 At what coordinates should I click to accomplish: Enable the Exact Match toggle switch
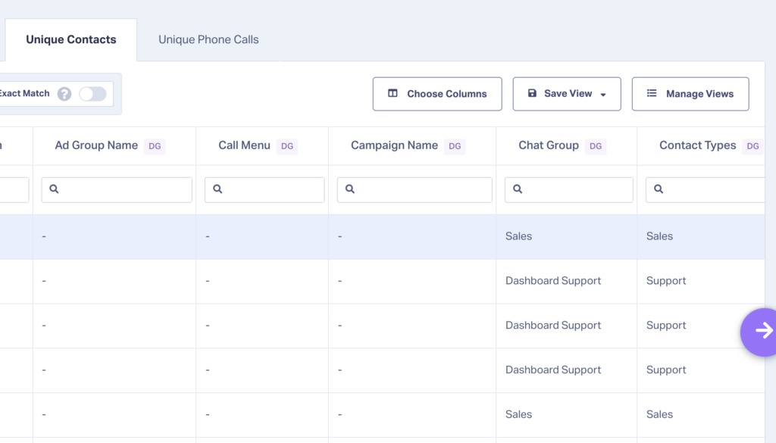coord(92,94)
